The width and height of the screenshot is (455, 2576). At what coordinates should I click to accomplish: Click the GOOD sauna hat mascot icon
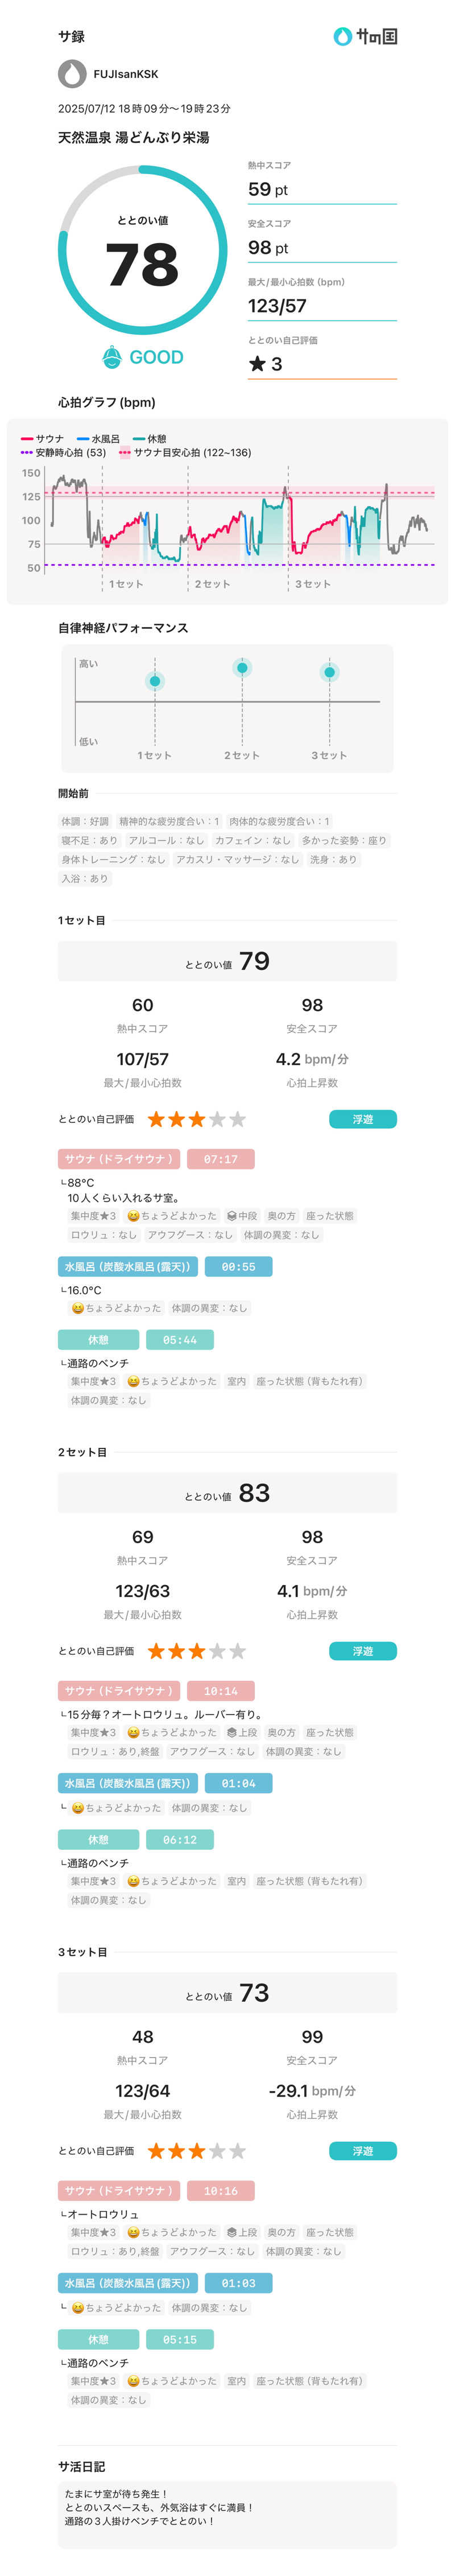coord(113,357)
